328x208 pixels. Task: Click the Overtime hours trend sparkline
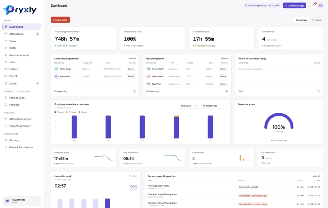point(103,158)
